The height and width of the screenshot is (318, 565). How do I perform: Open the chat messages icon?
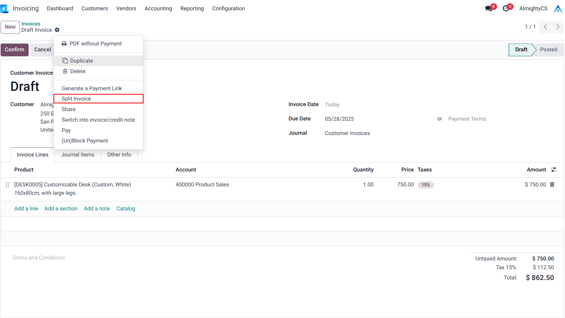pos(489,8)
